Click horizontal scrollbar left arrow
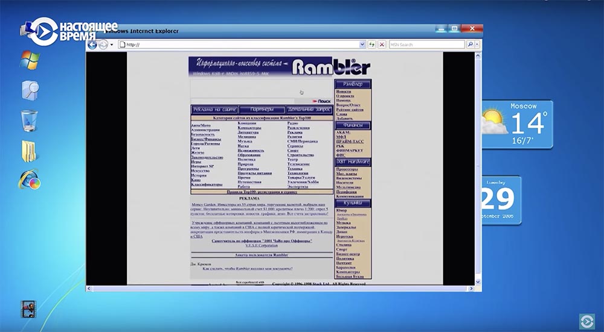The image size is (604, 332). coord(89,288)
